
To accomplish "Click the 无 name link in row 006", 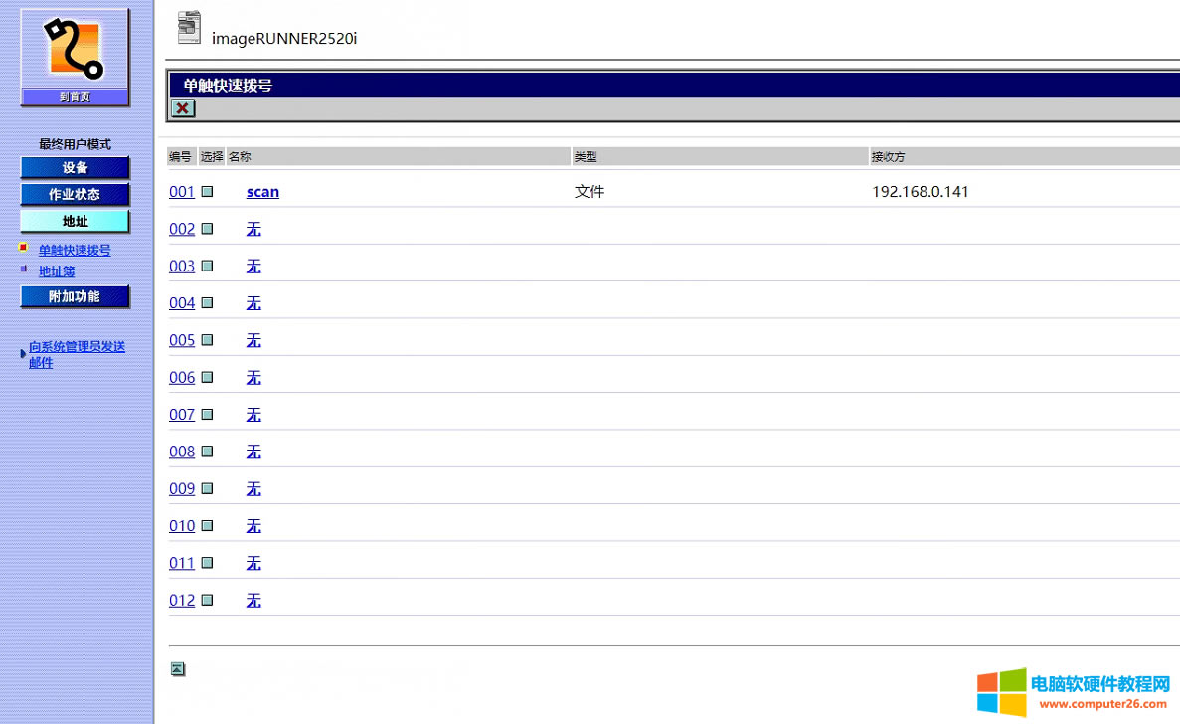I will click(253, 377).
